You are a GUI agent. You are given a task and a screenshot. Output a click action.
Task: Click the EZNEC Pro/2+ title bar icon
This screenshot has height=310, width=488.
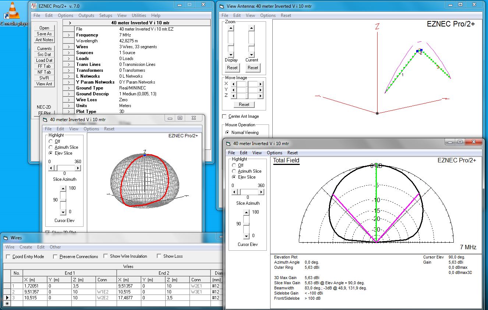[x=33, y=6]
